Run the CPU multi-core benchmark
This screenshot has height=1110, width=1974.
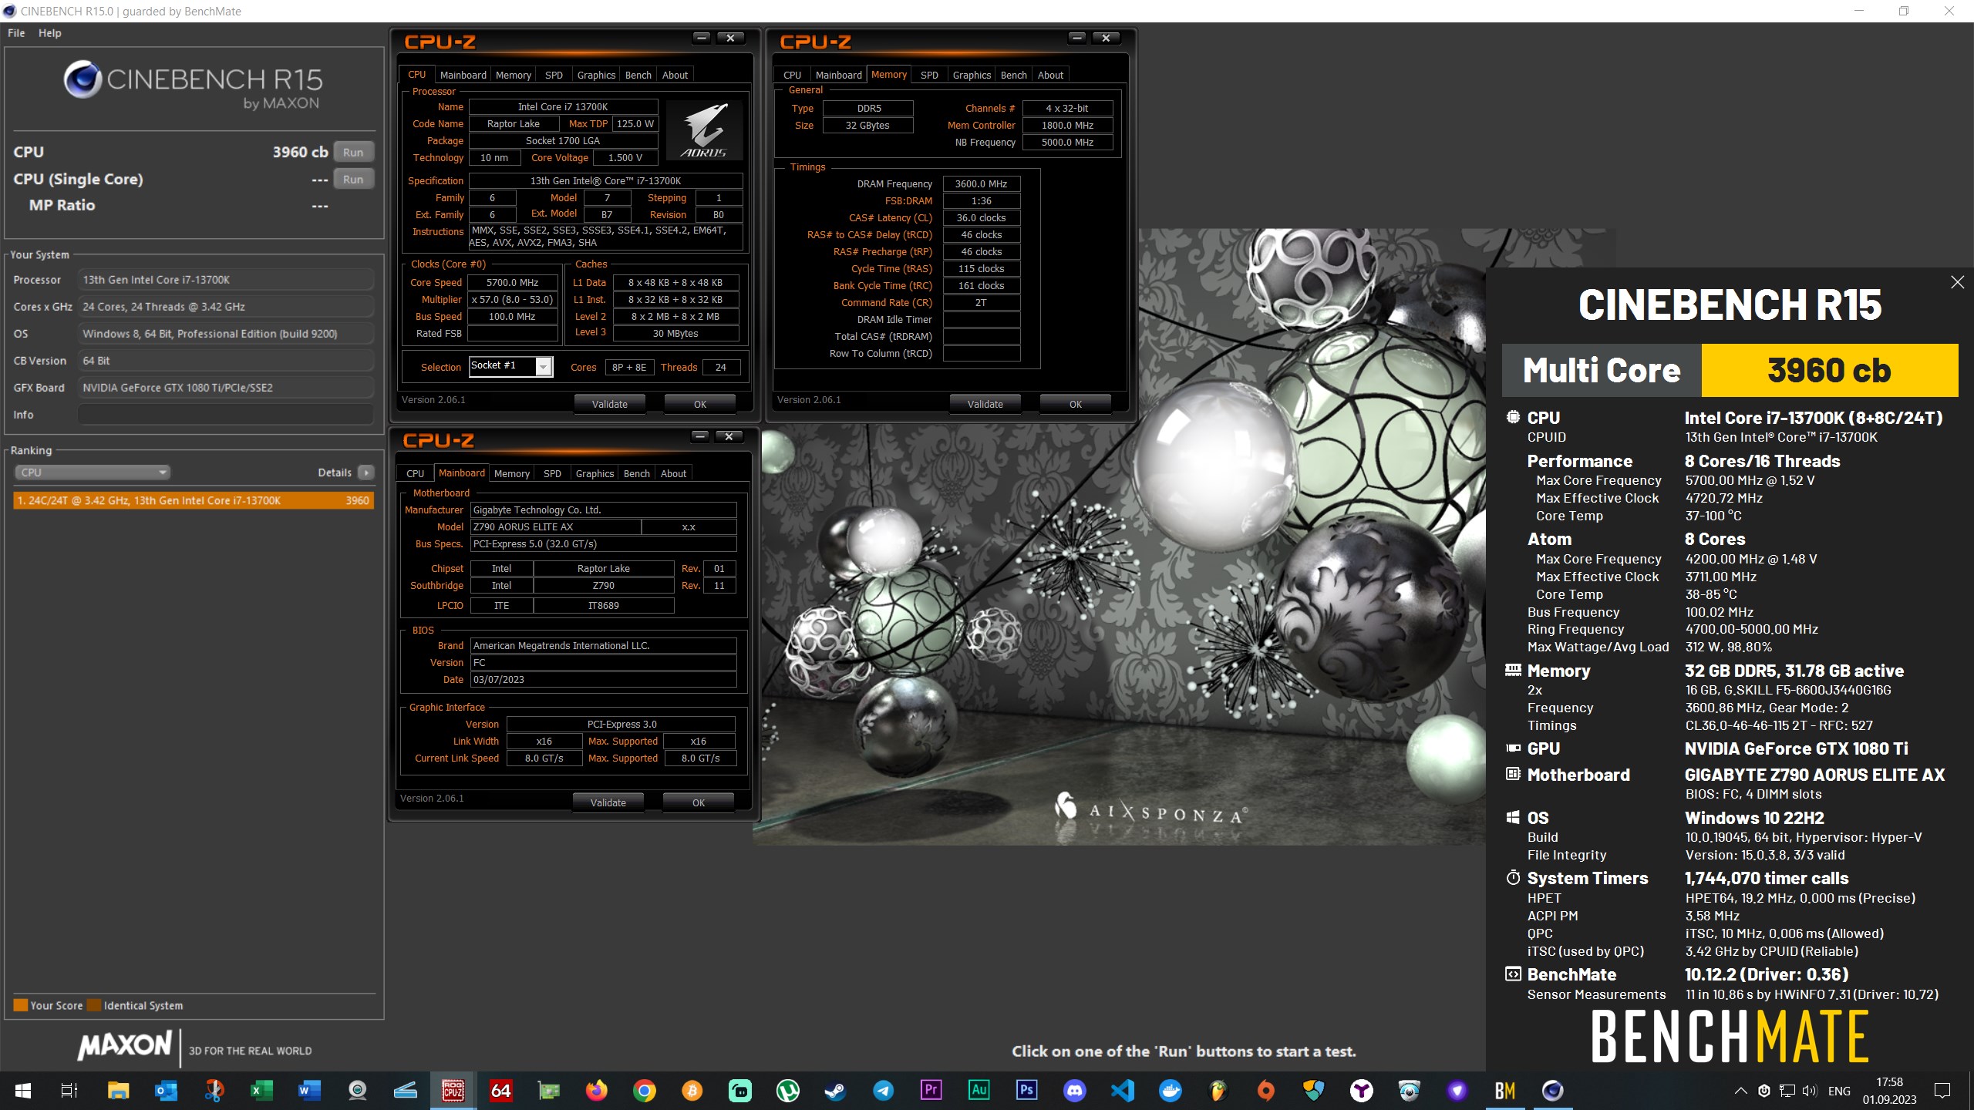coord(353,152)
